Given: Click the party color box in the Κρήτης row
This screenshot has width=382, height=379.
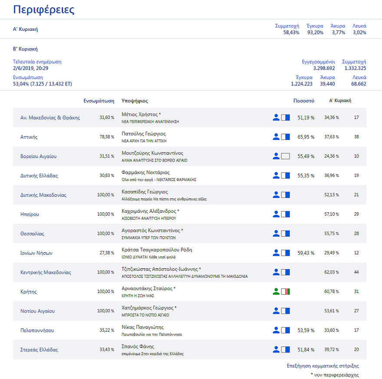Looking at the screenshot, I should [285, 291].
